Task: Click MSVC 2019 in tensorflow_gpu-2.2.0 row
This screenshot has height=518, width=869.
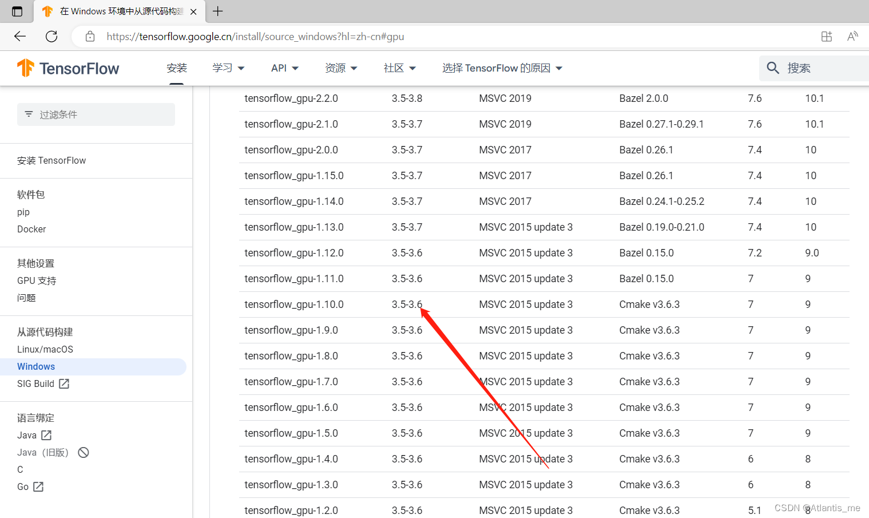Action: click(x=505, y=98)
